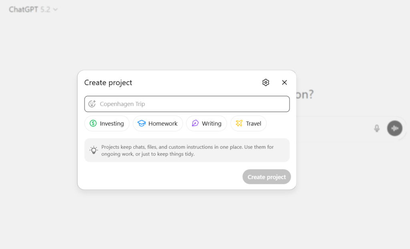This screenshot has height=249, width=410.
Task: Collapse the Create project dialog header options
Action: click(265, 82)
